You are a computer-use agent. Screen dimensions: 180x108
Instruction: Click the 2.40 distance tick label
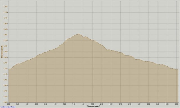coord(120,104)
